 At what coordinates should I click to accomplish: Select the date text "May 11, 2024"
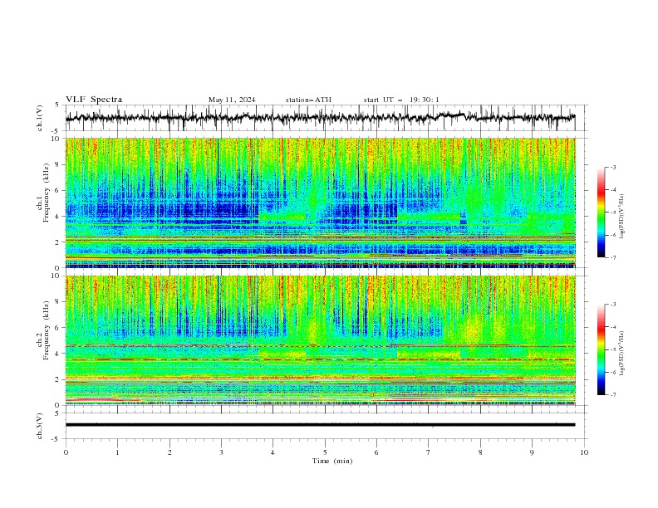tap(232, 100)
